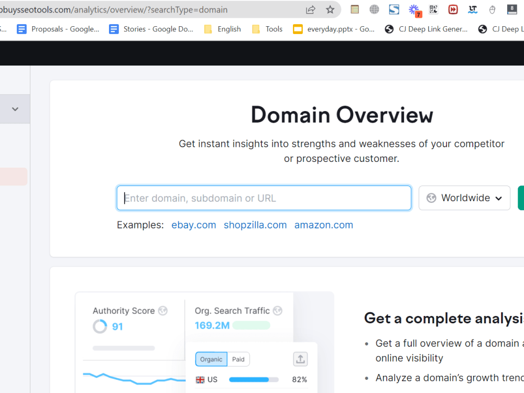The image size is (524, 393).
Task: Click the shopzilla.com example link
Action: (255, 225)
